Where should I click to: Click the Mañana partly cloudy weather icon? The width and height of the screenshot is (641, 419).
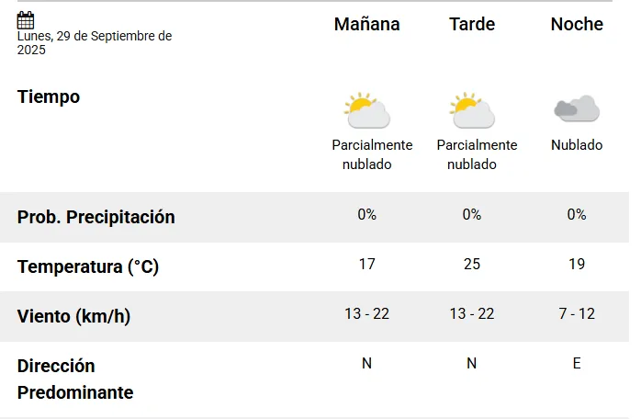coord(367,110)
